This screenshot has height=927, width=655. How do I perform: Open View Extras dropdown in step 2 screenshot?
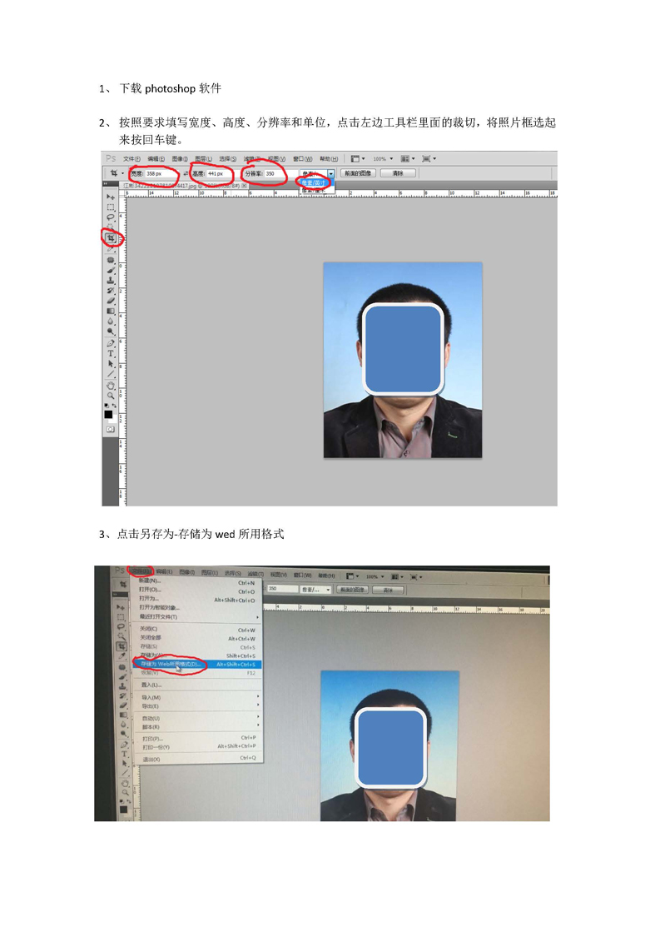[x=358, y=158]
